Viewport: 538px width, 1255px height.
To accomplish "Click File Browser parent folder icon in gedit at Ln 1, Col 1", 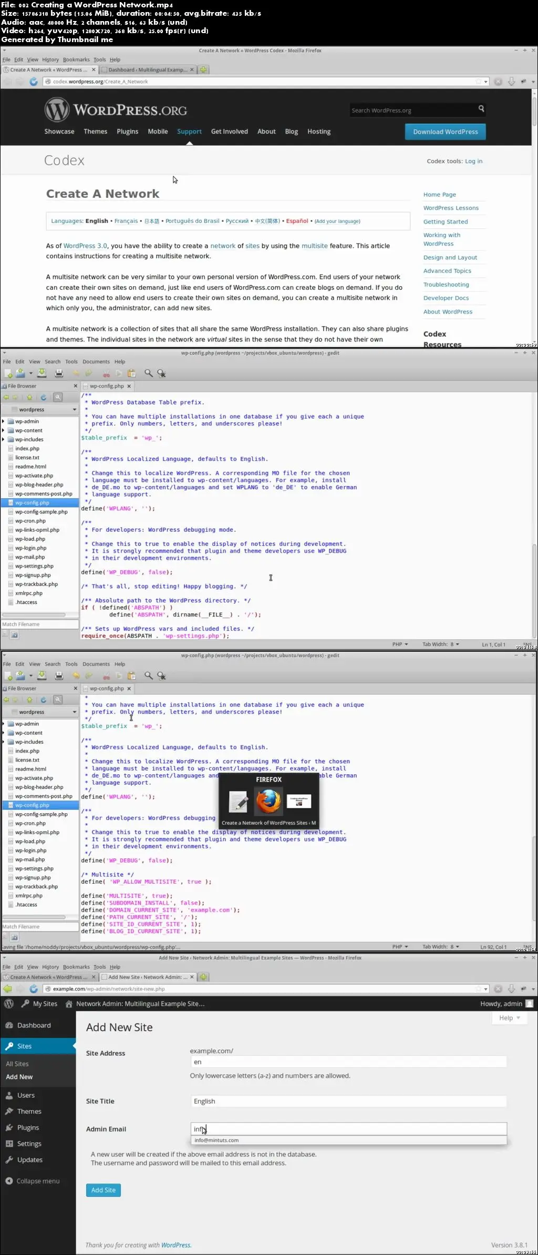I will (x=29, y=398).
